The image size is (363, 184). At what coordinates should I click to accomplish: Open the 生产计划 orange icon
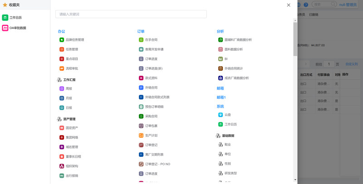coord(141,136)
